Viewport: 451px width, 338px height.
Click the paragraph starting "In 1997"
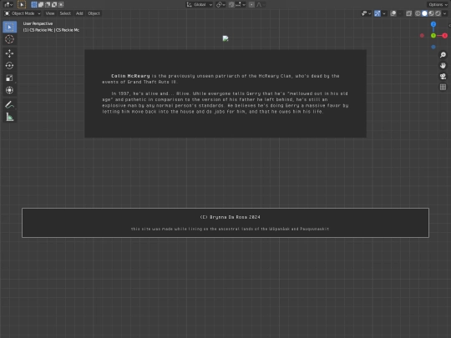pos(225,103)
